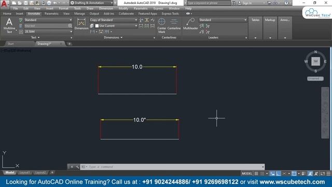Image resolution: width=332 pixels, height=187 pixels.
Task: Toggle annotation visibility in status bar
Action: [310, 173]
